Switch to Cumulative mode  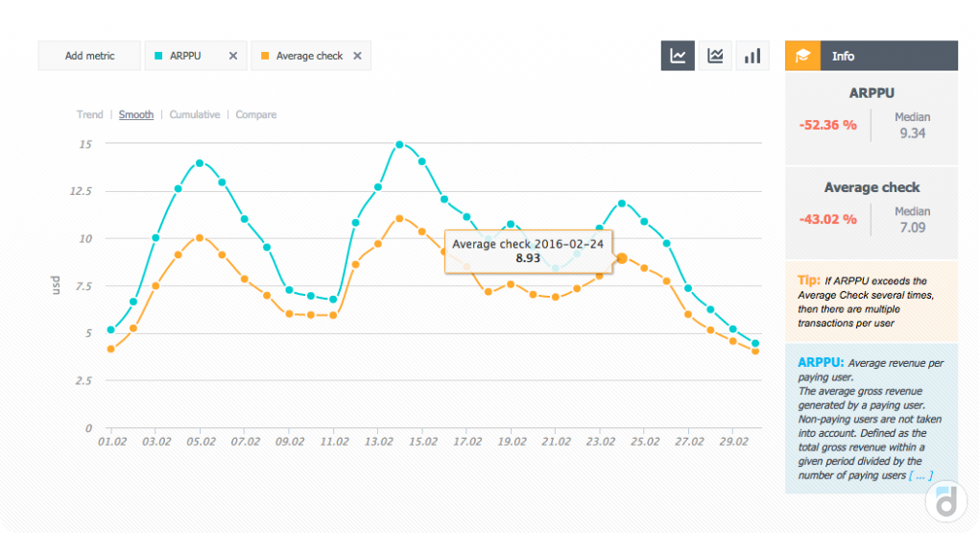point(195,114)
